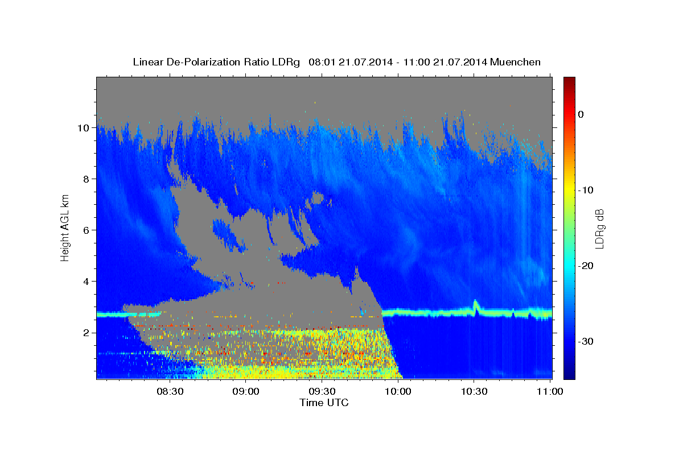Click the height axis label '4'
Viewport: 683px width, 455px height.
click(87, 282)
